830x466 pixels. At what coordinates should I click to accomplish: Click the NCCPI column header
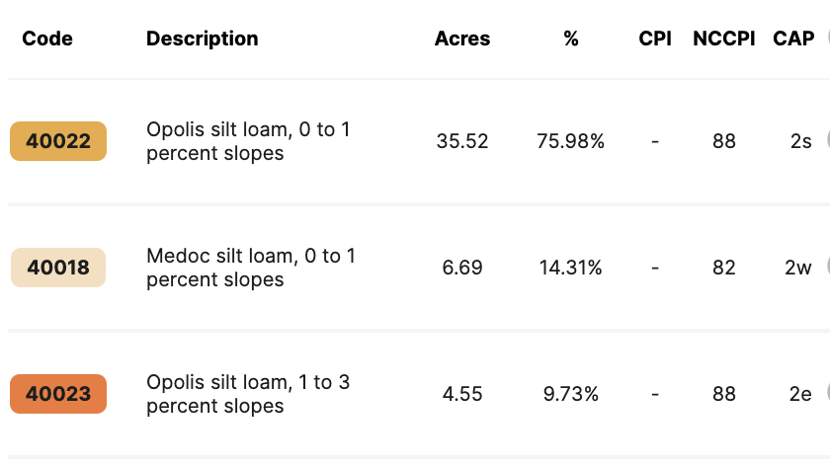point(724,39)
